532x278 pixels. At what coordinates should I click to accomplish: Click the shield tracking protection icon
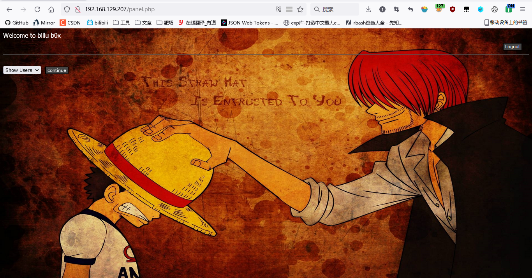point(67,9)
